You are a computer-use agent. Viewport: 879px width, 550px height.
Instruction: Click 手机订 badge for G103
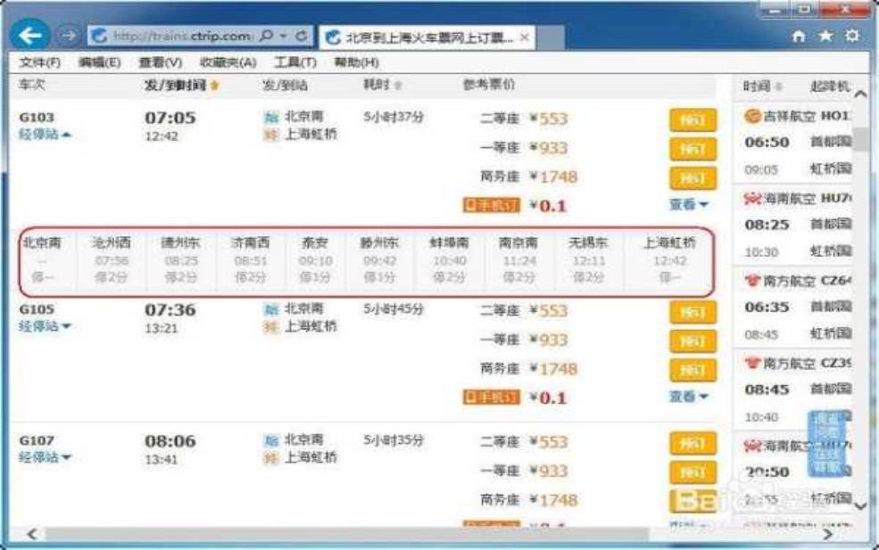point(492,206)
